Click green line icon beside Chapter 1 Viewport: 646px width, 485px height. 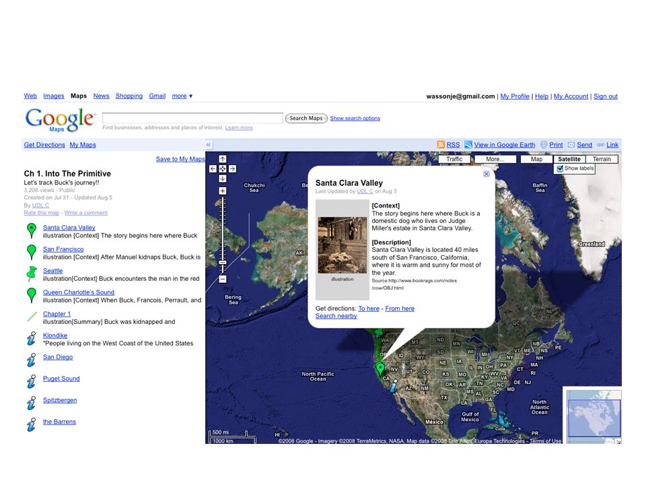tap(32, 317)
